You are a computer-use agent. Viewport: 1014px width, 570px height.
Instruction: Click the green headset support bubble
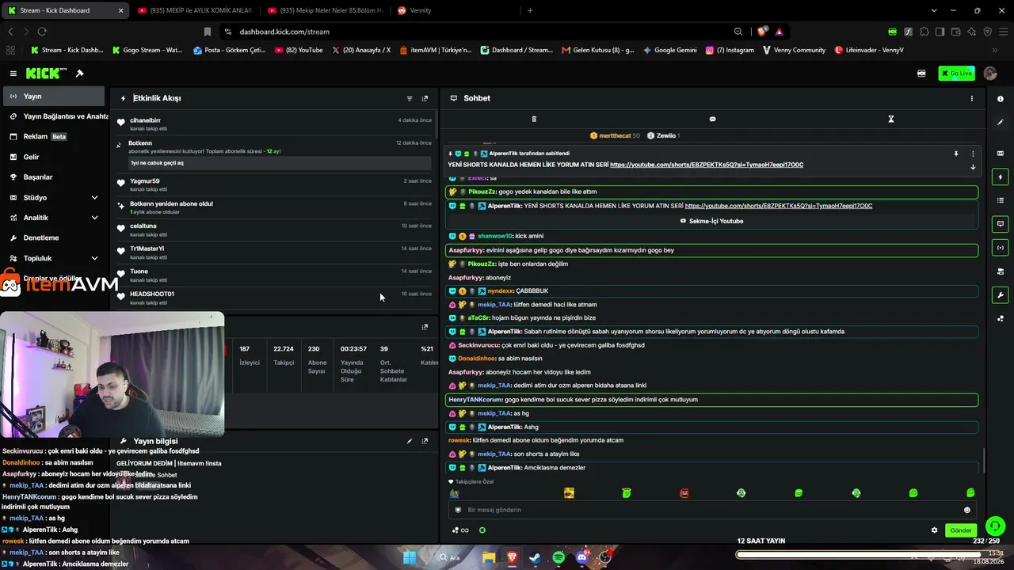coord(995,525)
